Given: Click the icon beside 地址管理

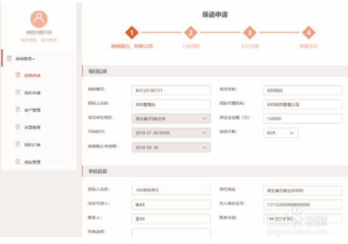Looking at the screenshot, I should point(18,161).
